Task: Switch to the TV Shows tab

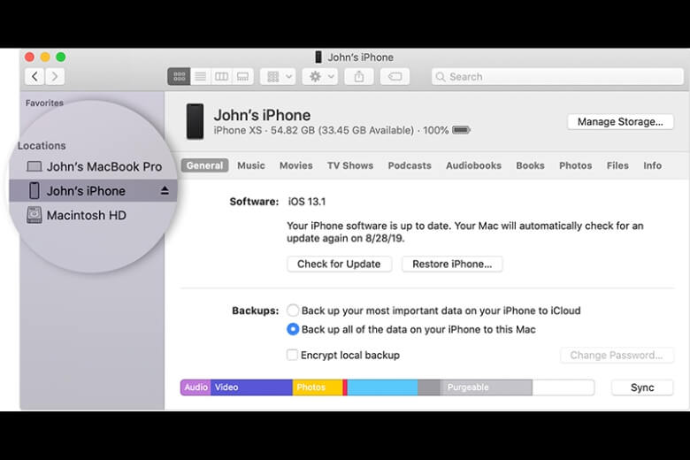Action: click(350, 165)
